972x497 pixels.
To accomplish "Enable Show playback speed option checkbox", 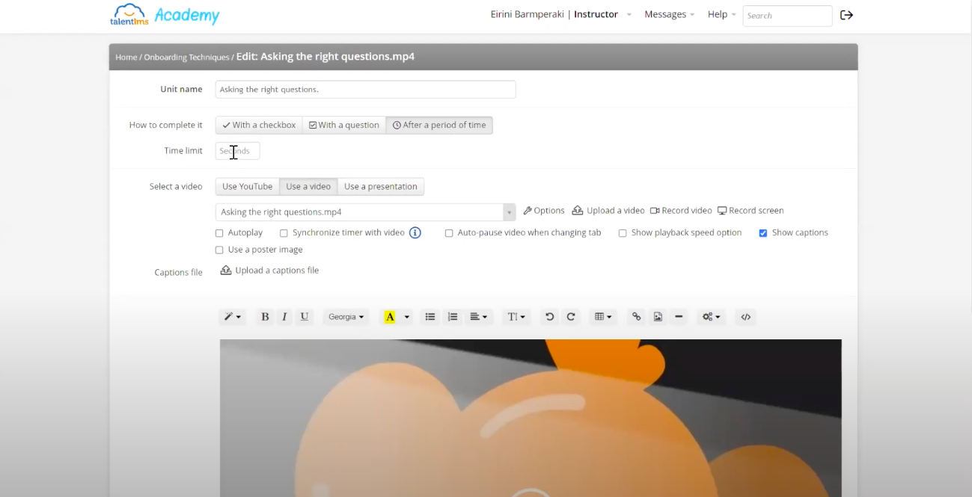I will [x=623, y=233].
